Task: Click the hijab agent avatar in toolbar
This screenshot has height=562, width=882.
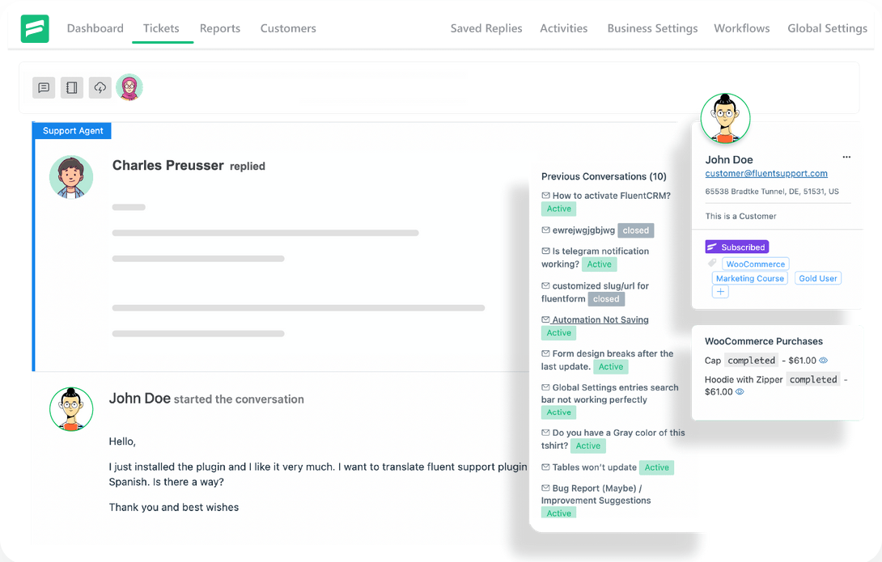Action: [129, 87]
